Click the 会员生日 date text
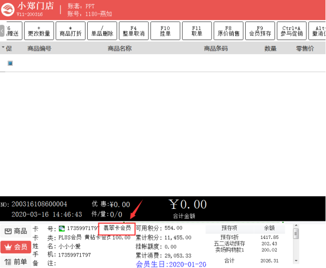The height and width of the screenshot is (268, 326). 171,264
